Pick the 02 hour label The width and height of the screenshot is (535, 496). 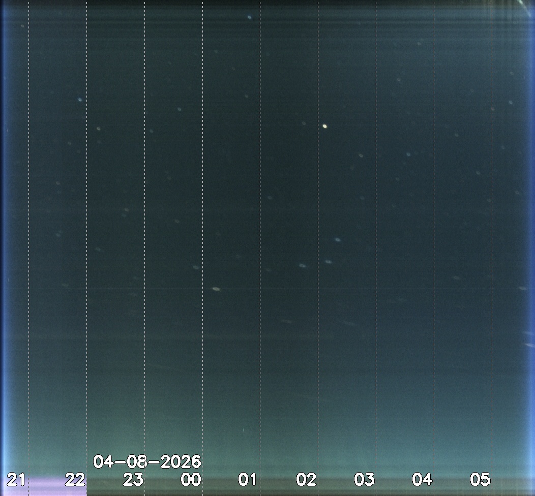306,479
